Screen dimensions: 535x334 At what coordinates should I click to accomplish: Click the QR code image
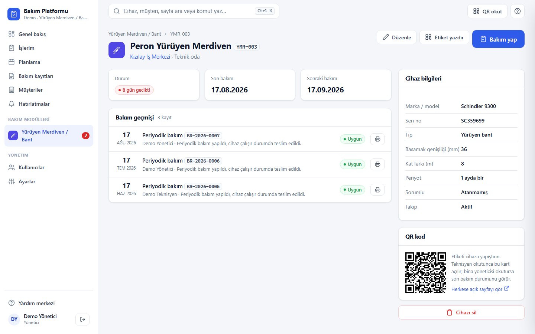[x=426, y=273]
